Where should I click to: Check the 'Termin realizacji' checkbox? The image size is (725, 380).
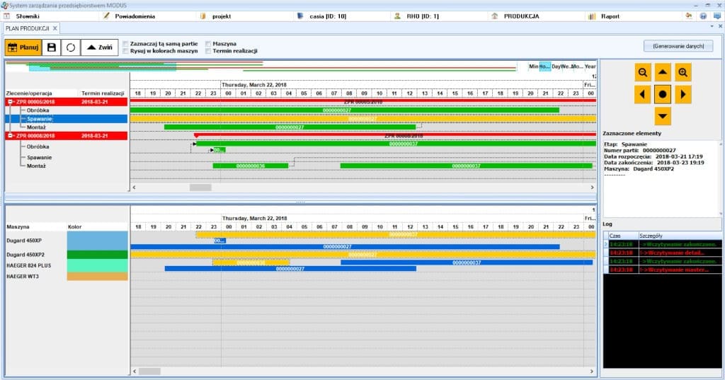pos(207,51)
